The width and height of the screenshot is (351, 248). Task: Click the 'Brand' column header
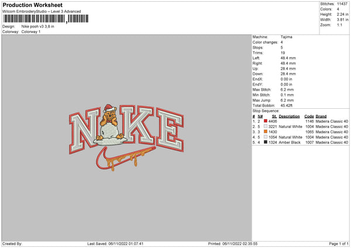[x=321, y=116]
